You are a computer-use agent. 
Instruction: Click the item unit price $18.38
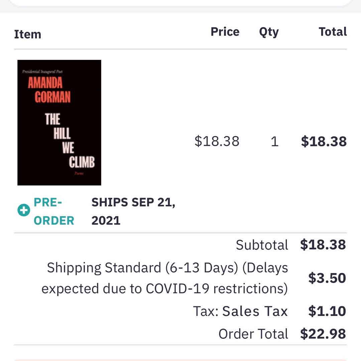pos(217,141)
